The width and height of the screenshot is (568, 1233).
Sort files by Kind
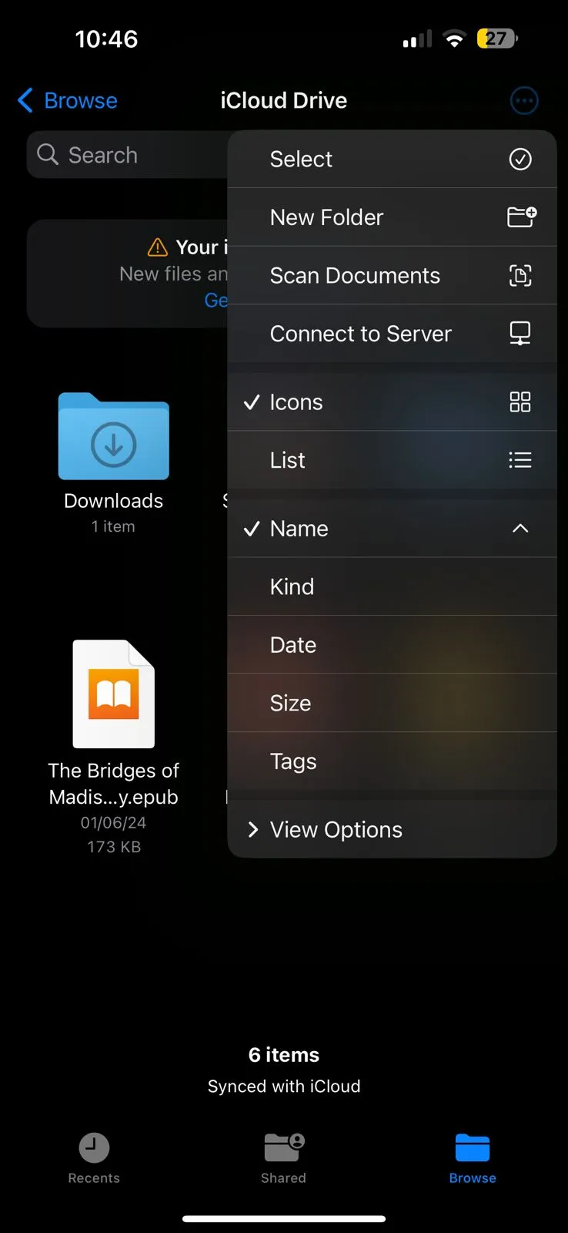pos(392,586)
